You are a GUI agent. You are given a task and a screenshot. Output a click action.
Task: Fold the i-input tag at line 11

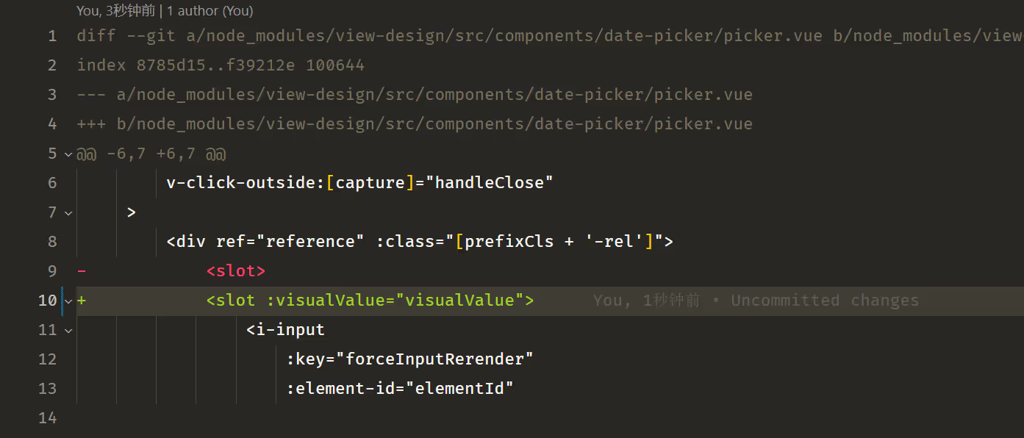point(68,331)
